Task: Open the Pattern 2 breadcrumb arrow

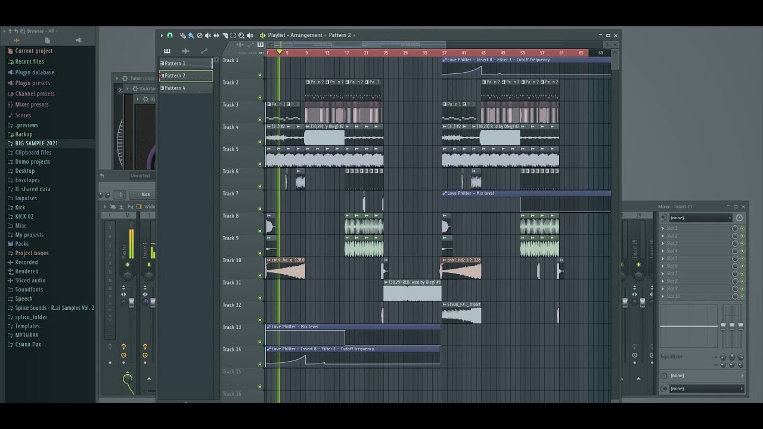Action: (x=353, y=35)
